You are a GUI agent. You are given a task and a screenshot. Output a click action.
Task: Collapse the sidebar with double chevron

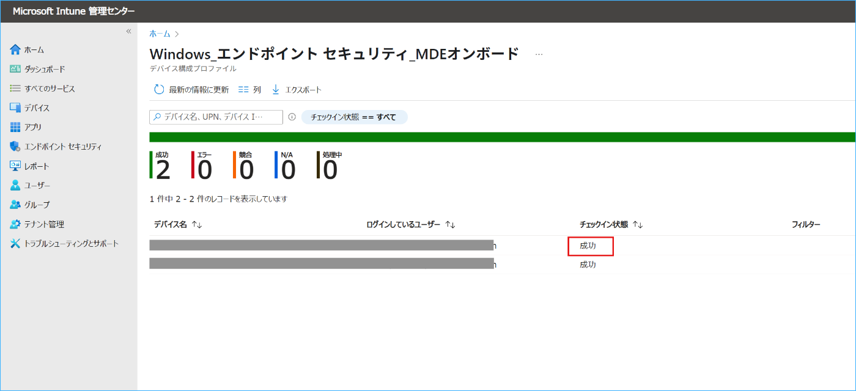click(128, 31)
